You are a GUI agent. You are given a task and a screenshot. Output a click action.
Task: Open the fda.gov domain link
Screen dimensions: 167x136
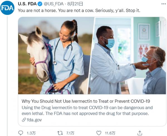pos(35,120)
